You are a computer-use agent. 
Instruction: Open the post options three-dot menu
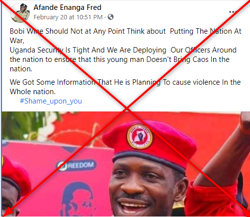233,12
